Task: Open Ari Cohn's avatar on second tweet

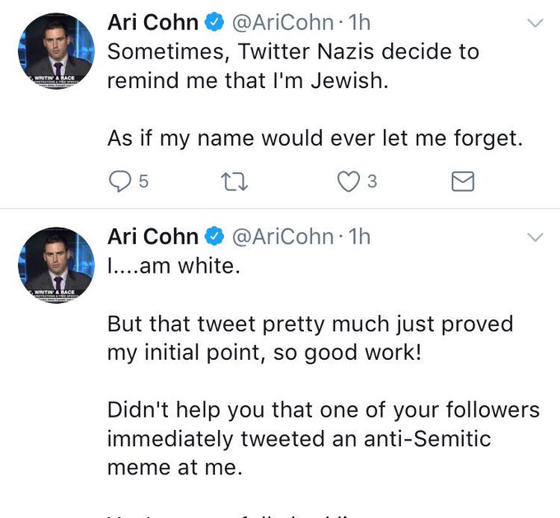Action: [57, 265]
